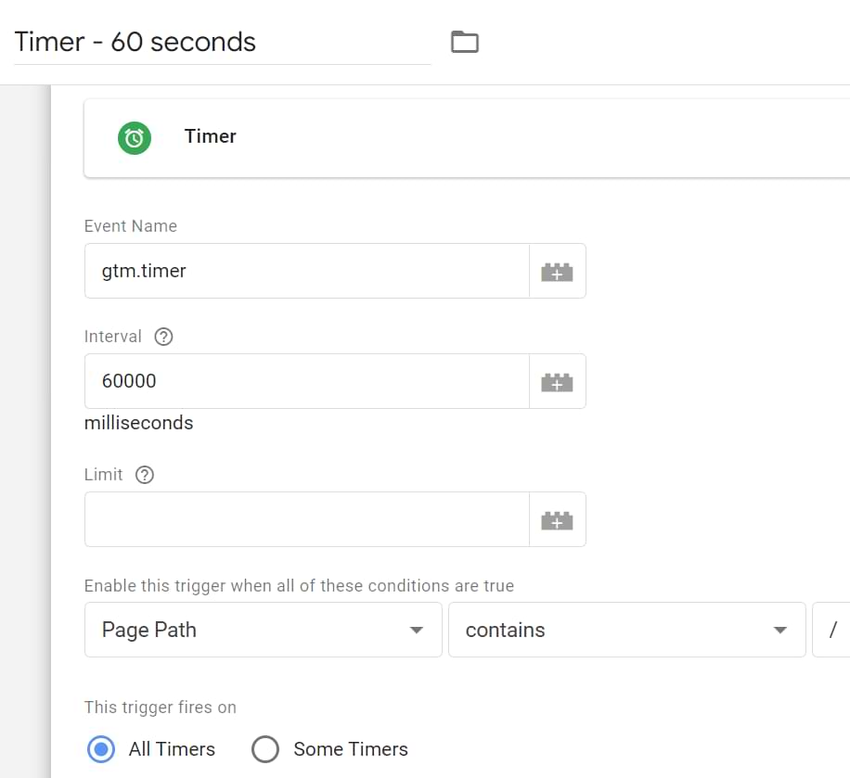Open the contains operator dropdown
850x778 pixels.
(626, 631)
